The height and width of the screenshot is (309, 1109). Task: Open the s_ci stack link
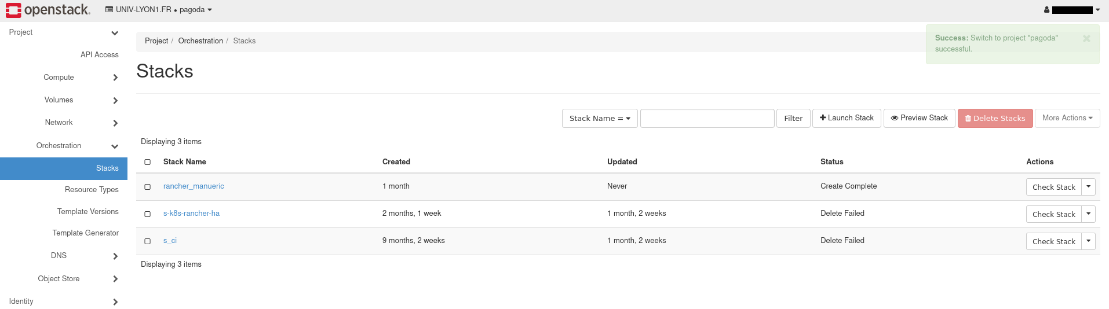click(x=170, y=241)
